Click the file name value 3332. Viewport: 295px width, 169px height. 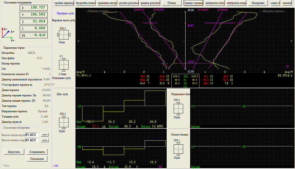(x=40, y=58)
